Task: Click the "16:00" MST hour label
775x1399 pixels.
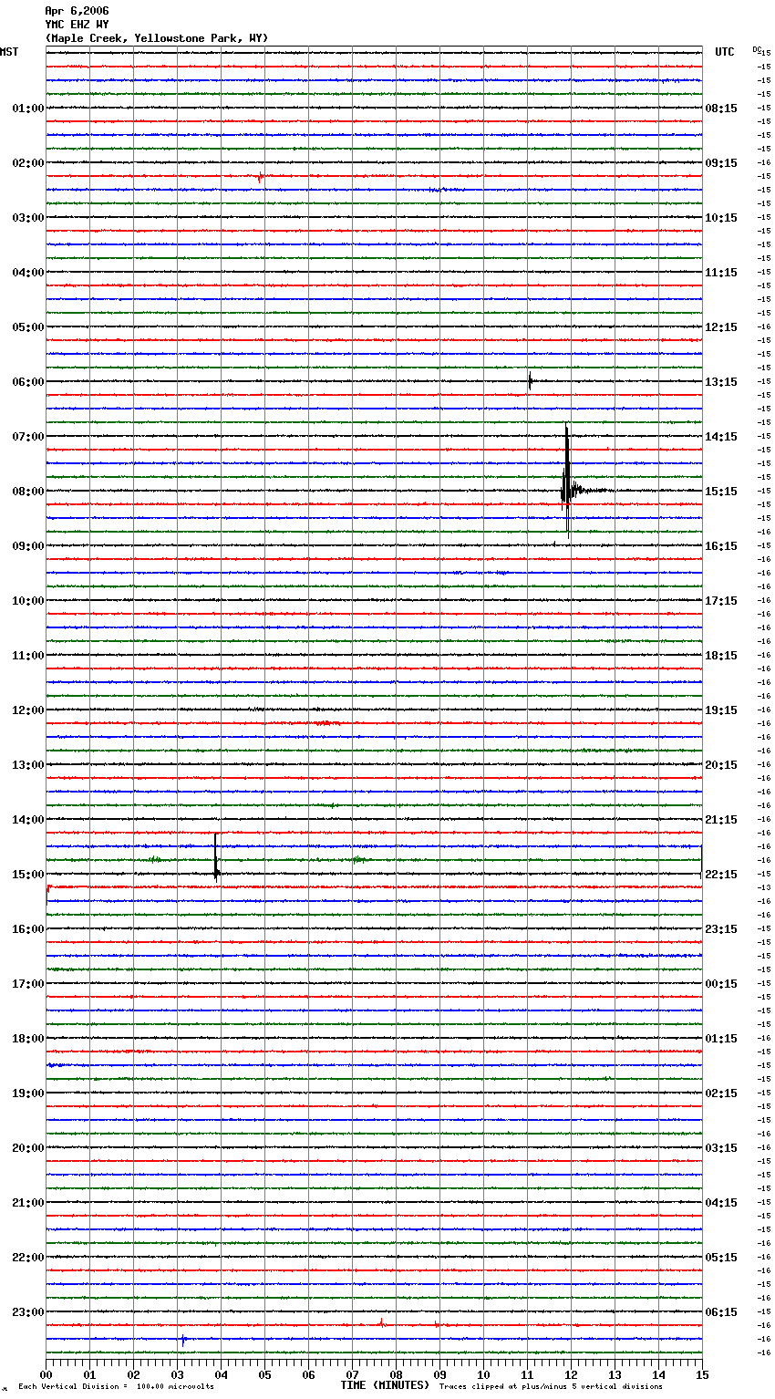Action: [x=28, y=929]
